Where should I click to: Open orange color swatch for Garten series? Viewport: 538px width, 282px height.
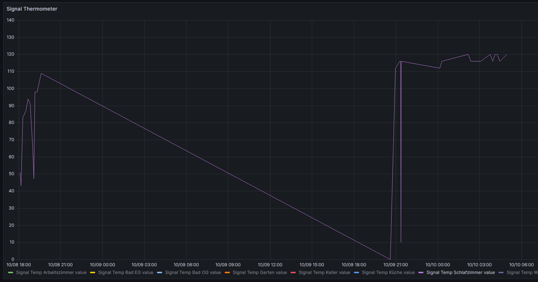tap(227, 272)
